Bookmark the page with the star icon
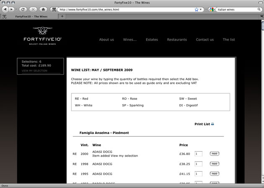264x188 pixels. pos(196,10)
